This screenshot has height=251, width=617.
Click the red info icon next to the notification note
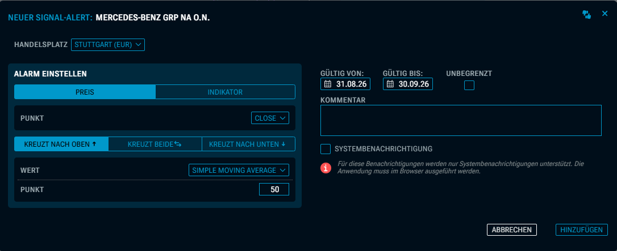click(326, 168)
